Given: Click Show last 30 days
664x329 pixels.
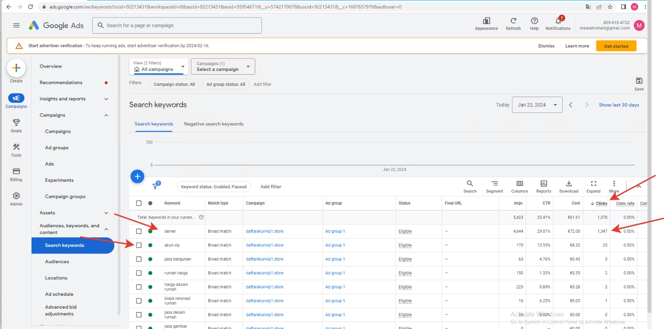Looking at the screenshot, I should 619,105.
